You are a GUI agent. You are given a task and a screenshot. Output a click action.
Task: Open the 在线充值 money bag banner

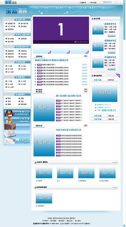17,120
